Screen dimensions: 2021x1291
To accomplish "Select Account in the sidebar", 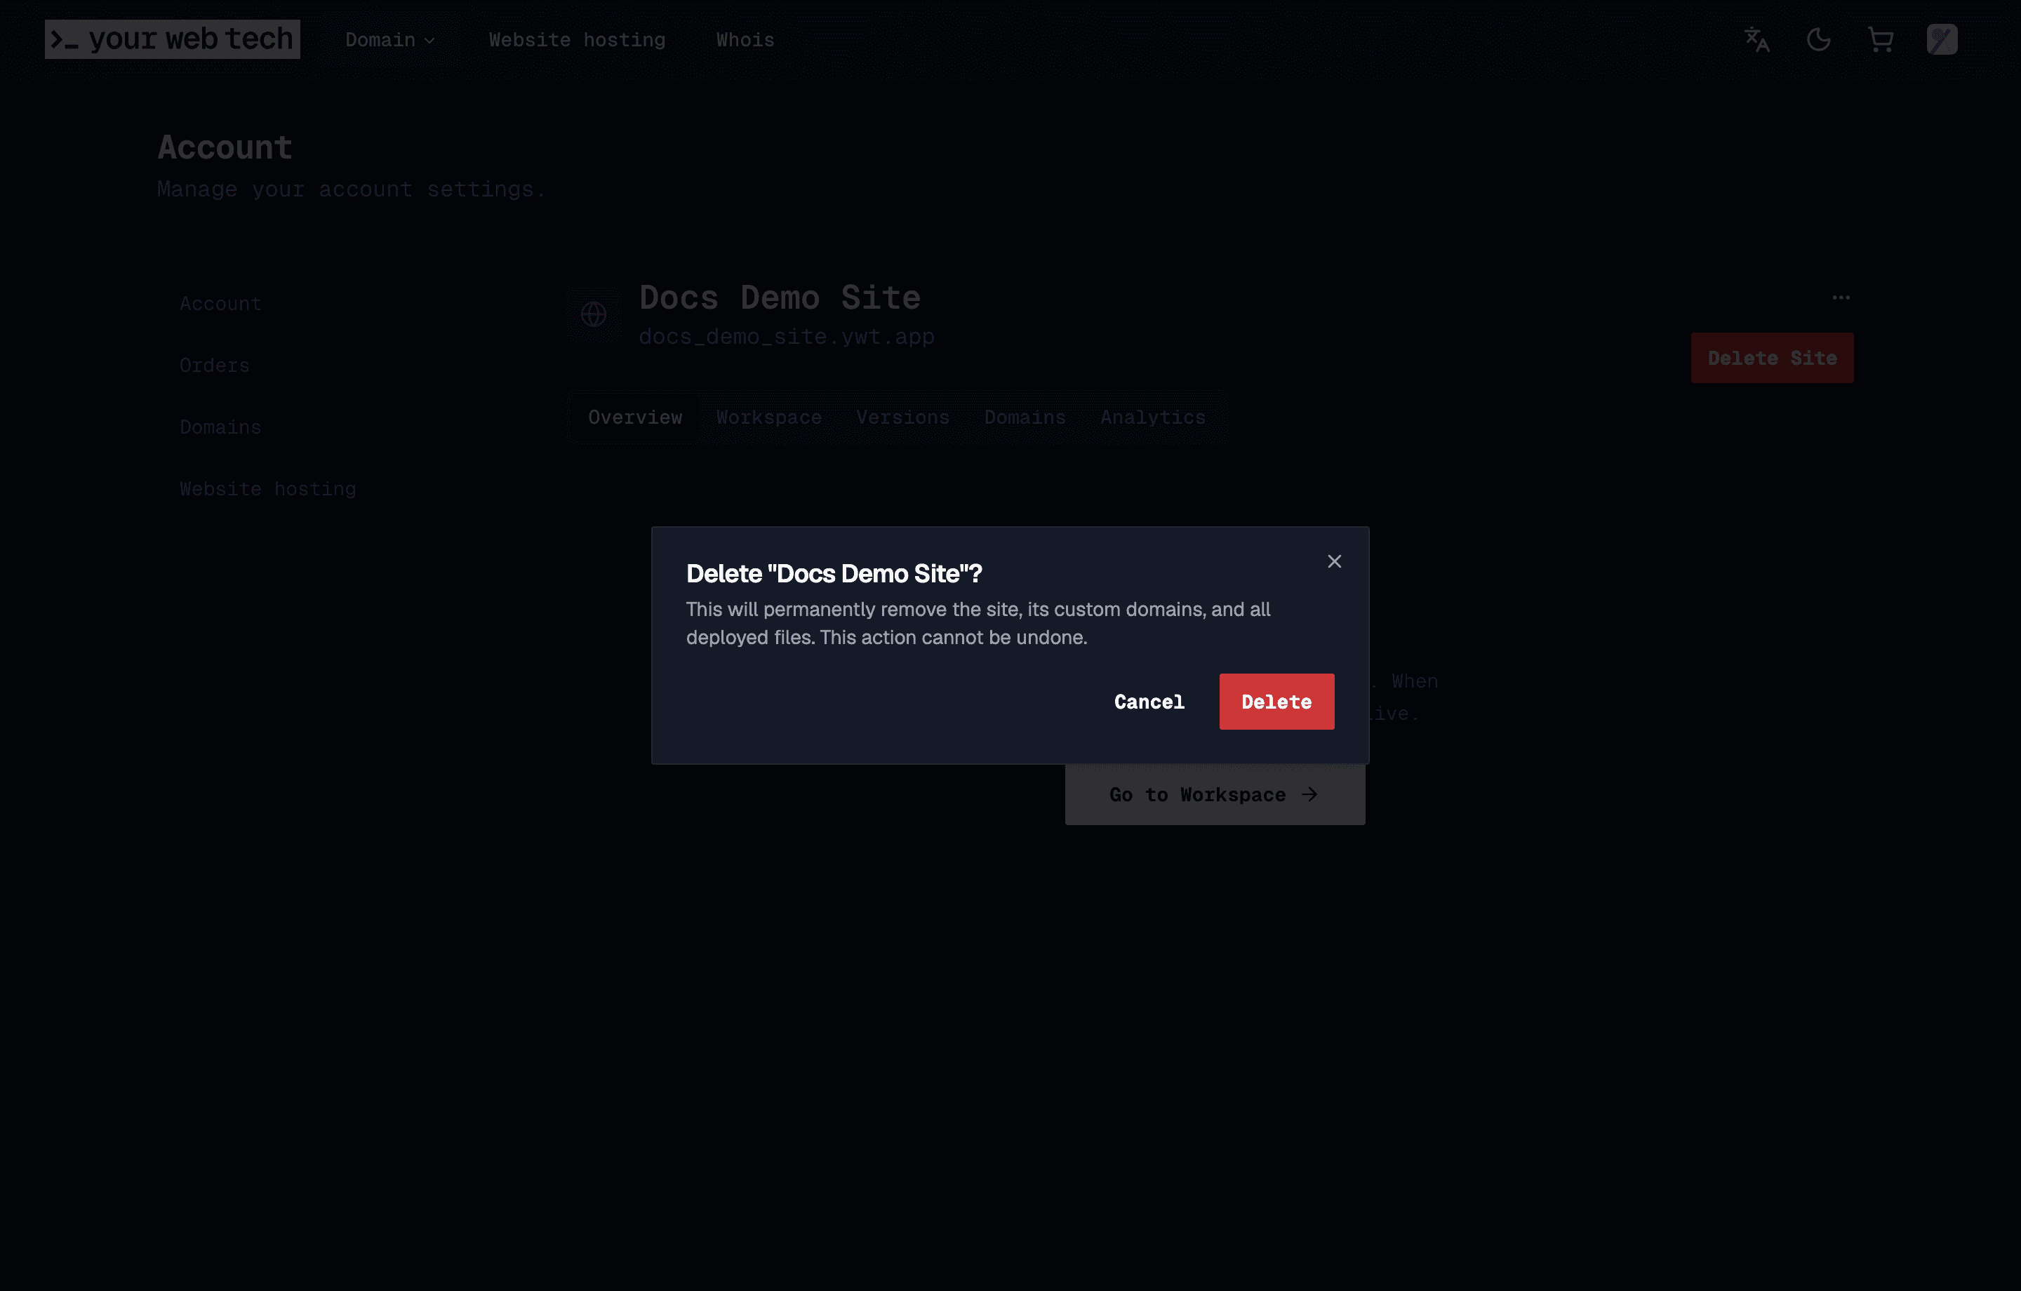I will point(221,304).
